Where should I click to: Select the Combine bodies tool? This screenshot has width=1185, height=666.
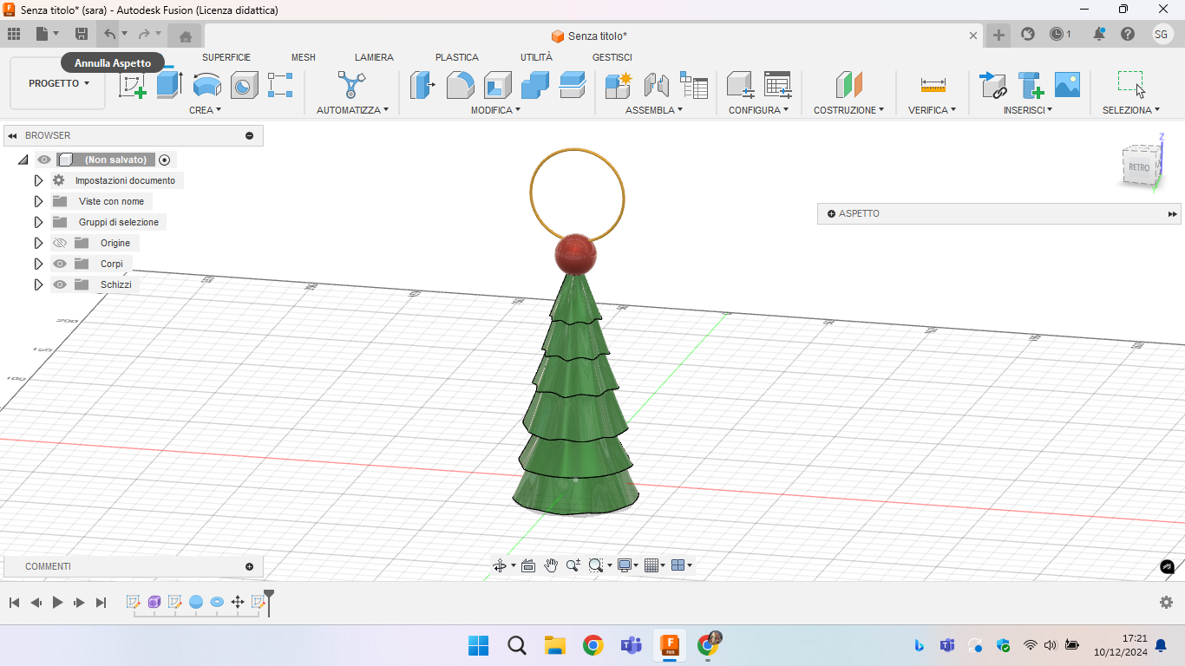534,85
